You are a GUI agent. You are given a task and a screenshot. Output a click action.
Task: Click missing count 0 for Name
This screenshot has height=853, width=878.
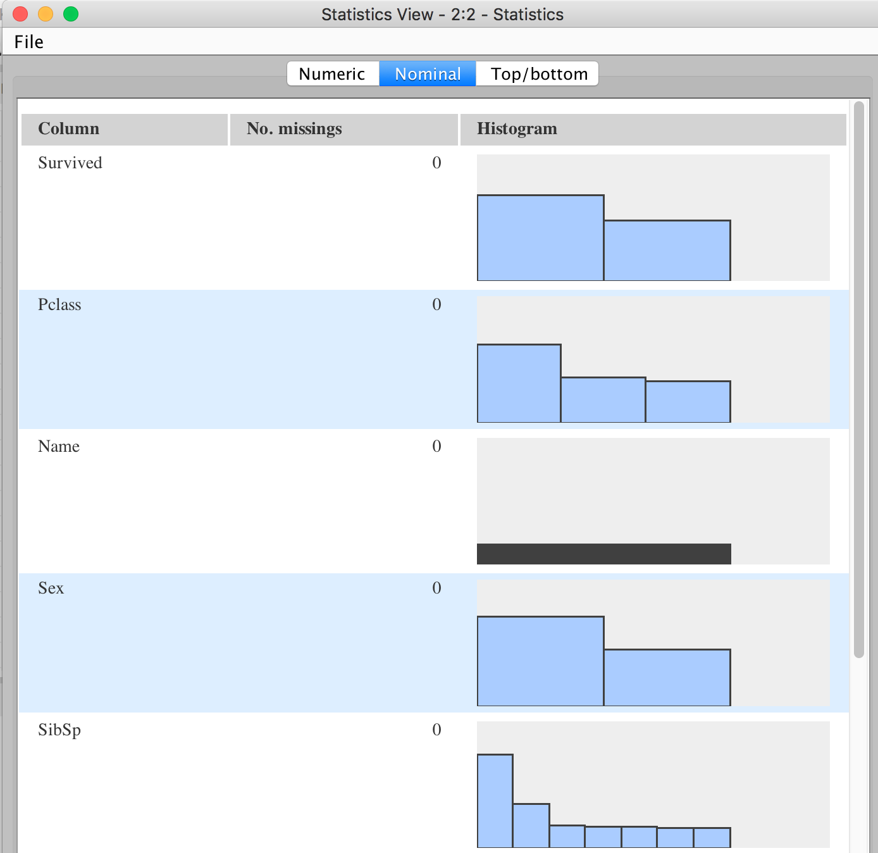(436, 447)
